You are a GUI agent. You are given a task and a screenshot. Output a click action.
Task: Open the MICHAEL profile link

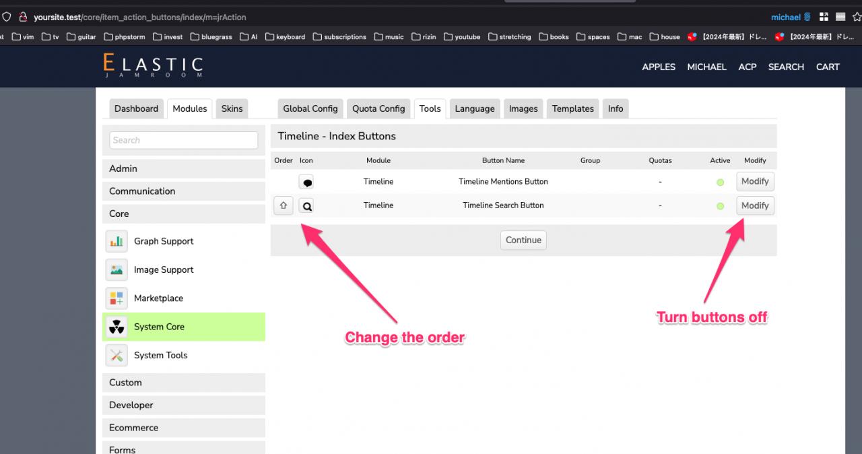coord(706,67)
